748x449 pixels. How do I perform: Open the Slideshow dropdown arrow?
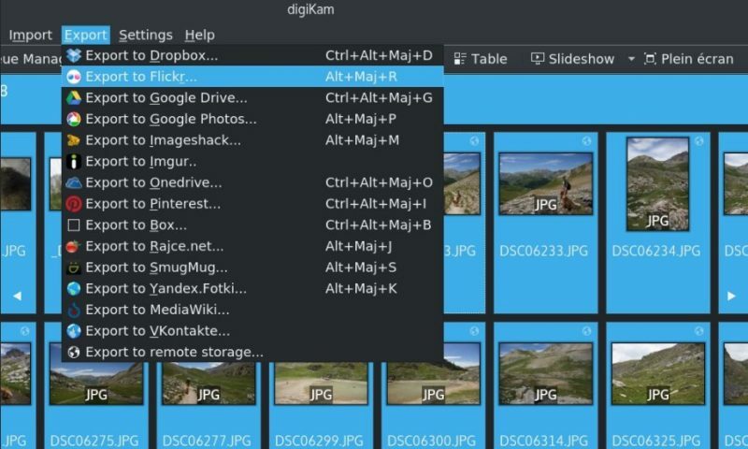click(x=631, y=59)
